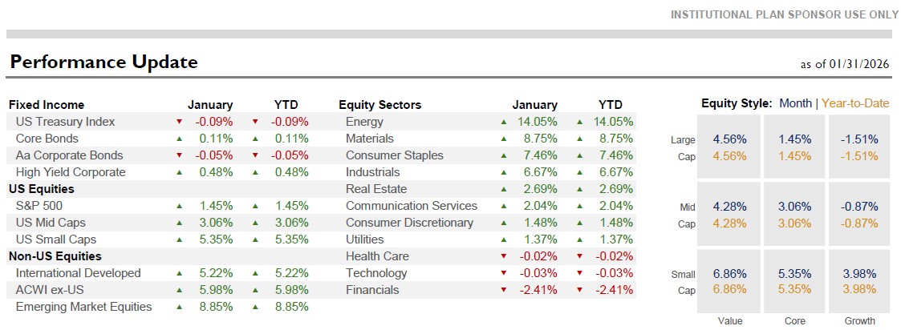Image resolution: width=901 pixels, height=330 pixels.
Task: Select the Communication Services sector label
Action: pyautogui.click(x=411, y=206)
